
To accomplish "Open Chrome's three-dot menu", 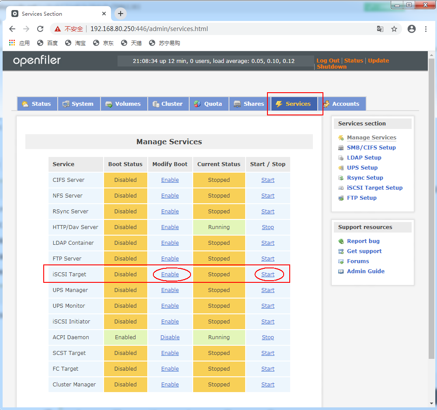I will click(426, 28).
